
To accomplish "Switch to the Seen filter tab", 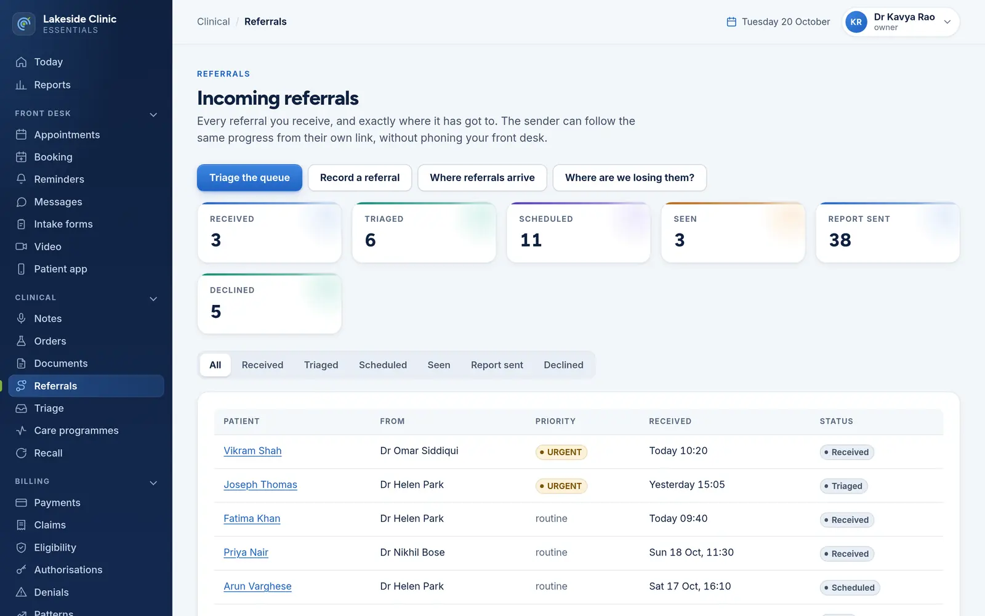I will (x=439, y=365).
